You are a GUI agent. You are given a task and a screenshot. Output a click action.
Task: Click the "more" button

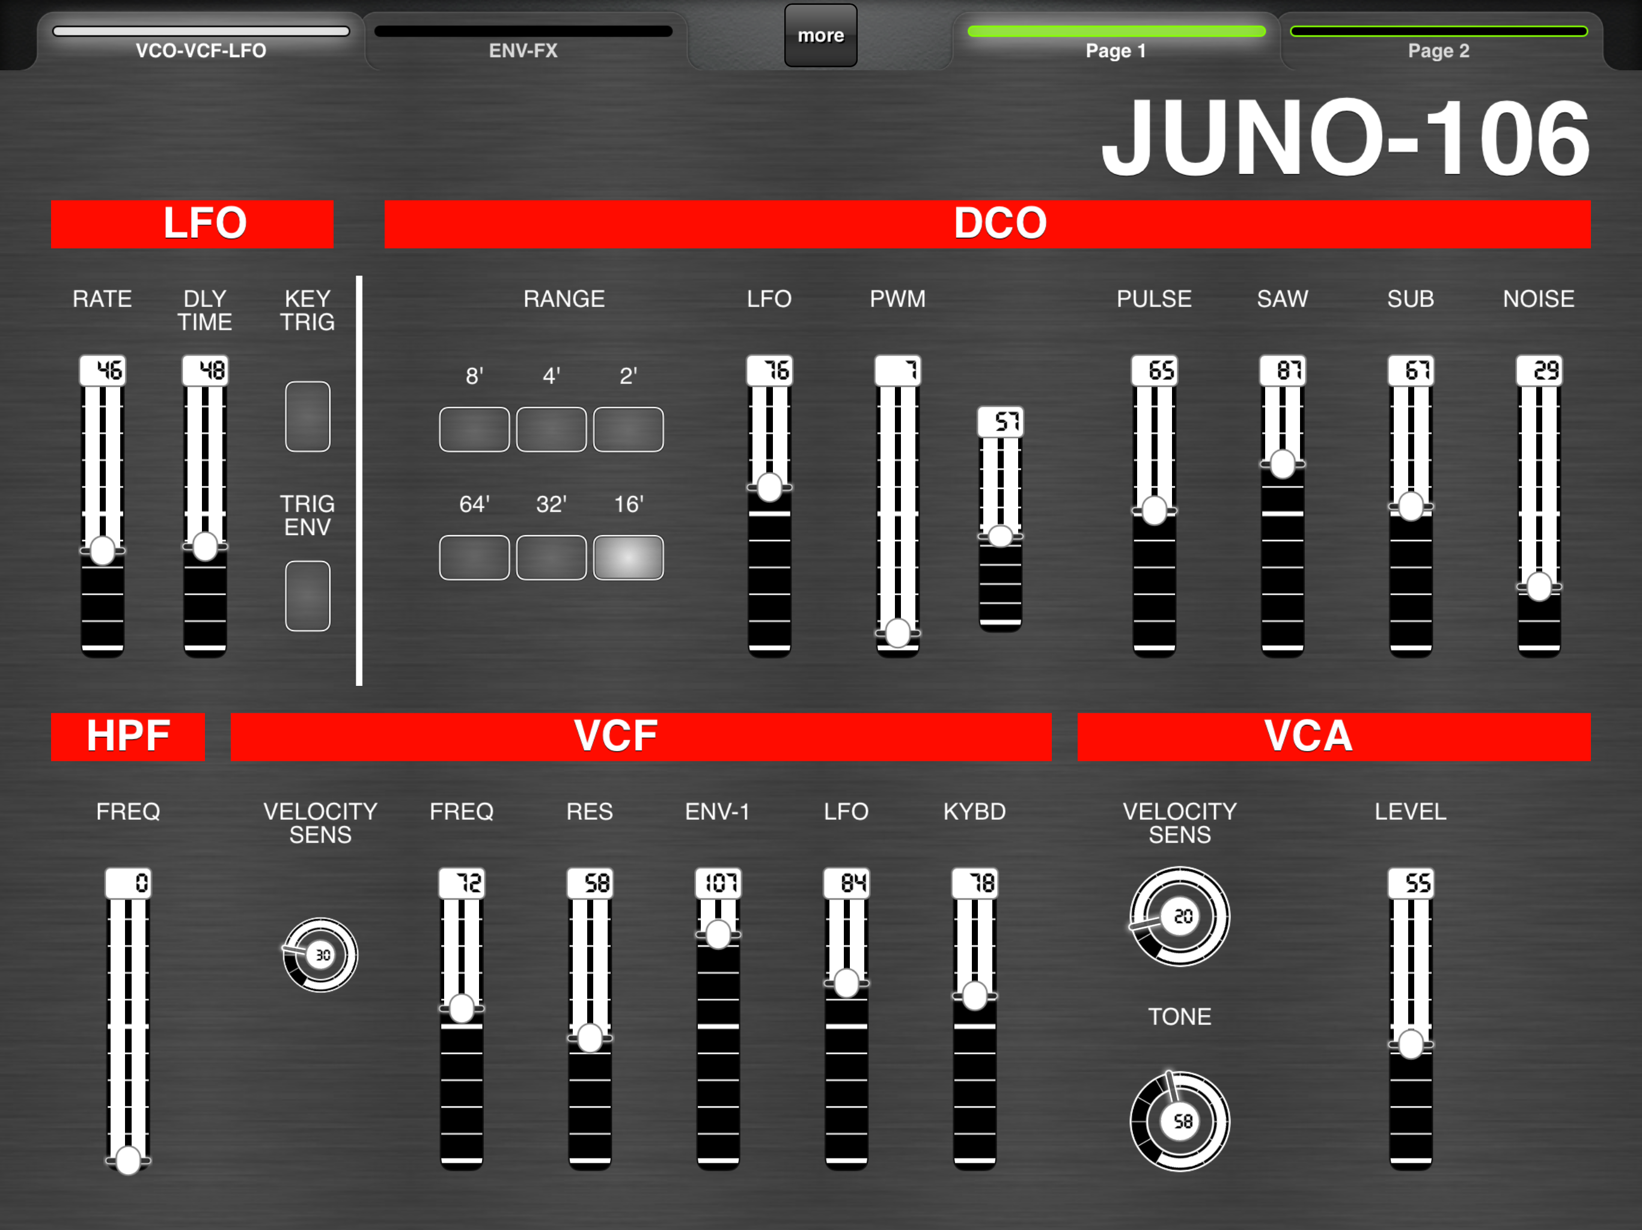point(821,35)
